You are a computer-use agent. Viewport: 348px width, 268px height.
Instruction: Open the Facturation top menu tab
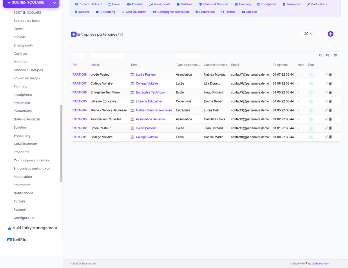pyautogui.click(x=205, y=12)
